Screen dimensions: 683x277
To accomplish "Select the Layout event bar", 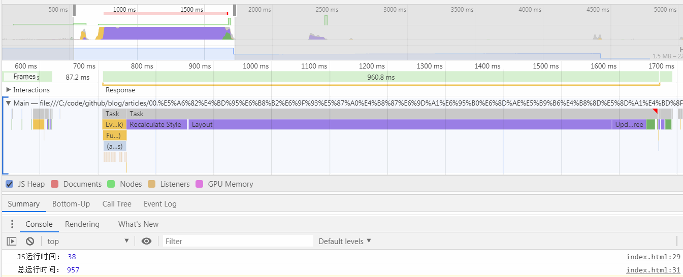I will click(x=400, y=124).
